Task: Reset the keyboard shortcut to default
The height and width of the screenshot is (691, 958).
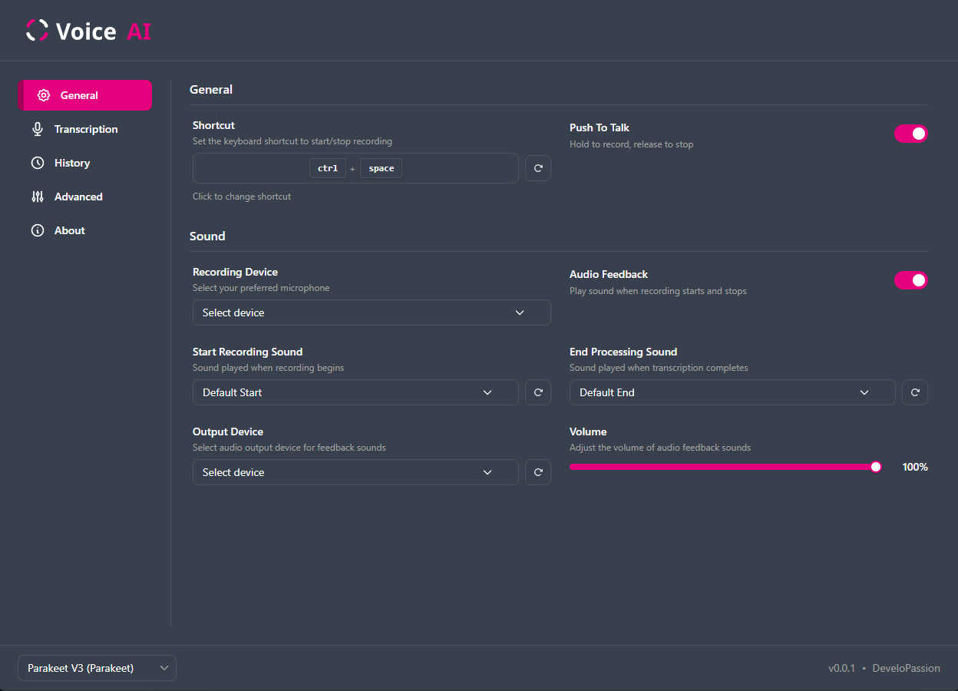Action: 537,168
